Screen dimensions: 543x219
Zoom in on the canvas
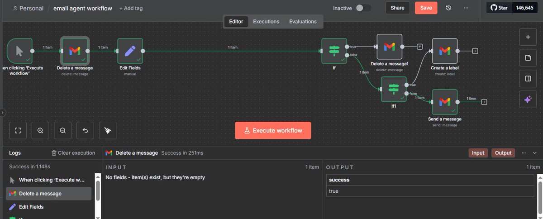pos(40,130)
